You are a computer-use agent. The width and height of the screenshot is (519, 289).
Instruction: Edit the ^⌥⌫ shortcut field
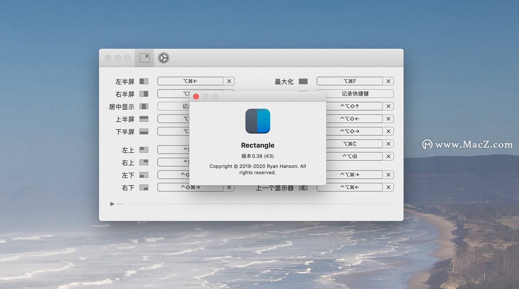click(354, 156)
